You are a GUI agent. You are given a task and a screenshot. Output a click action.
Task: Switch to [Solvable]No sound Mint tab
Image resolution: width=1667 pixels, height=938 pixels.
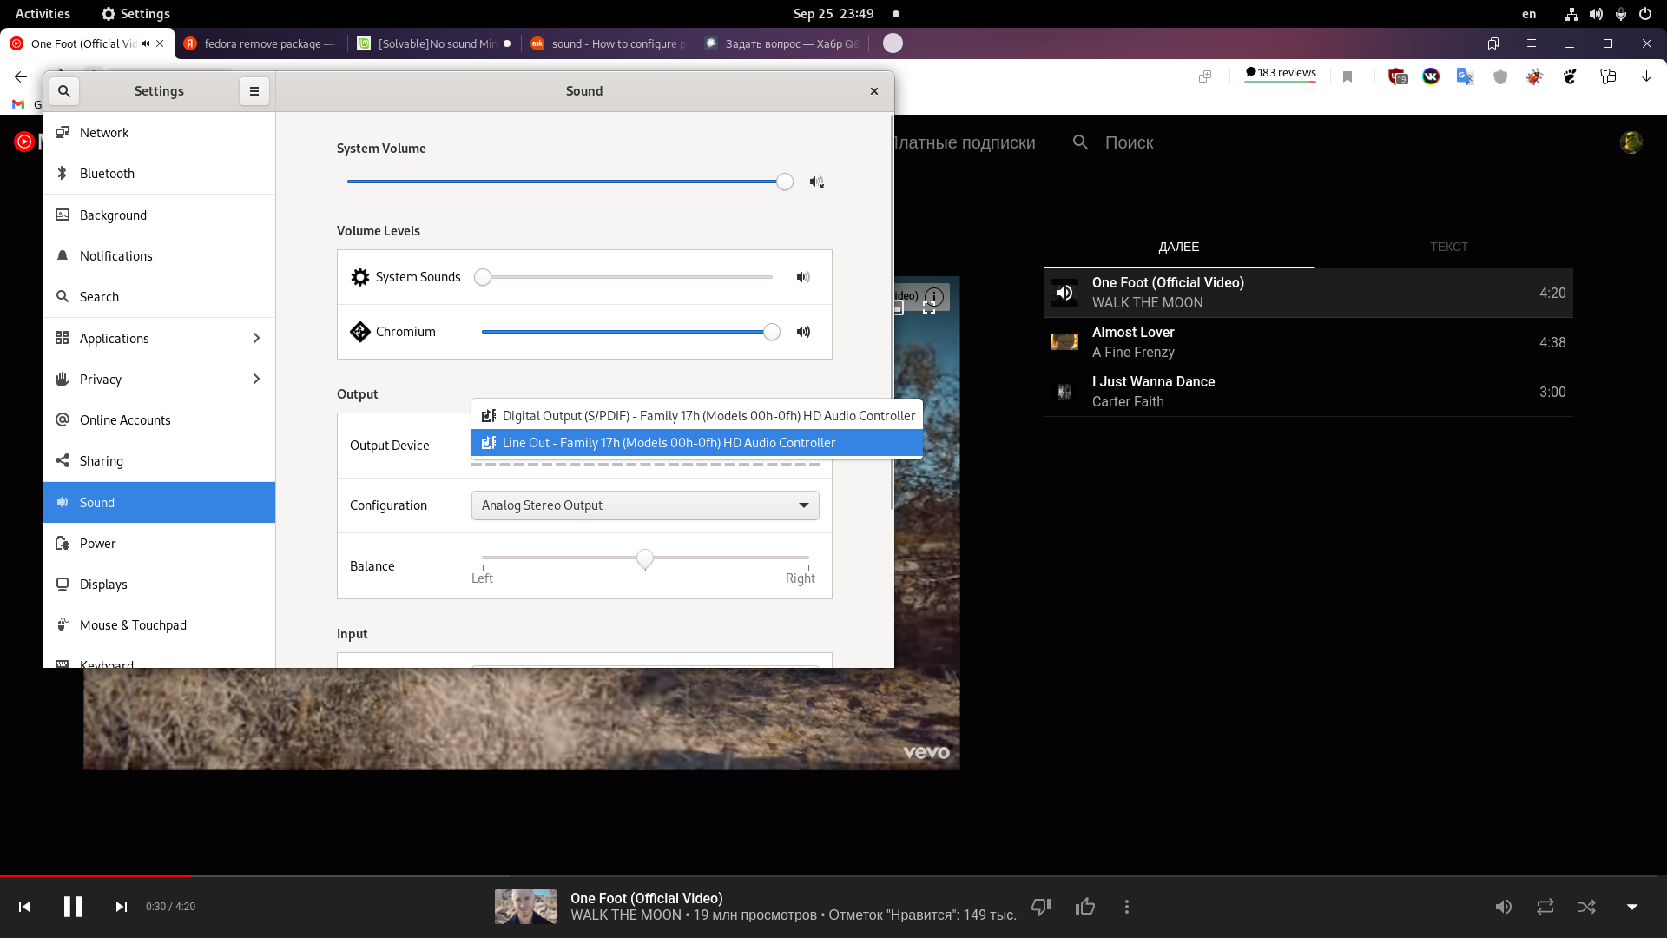[435, 43]
